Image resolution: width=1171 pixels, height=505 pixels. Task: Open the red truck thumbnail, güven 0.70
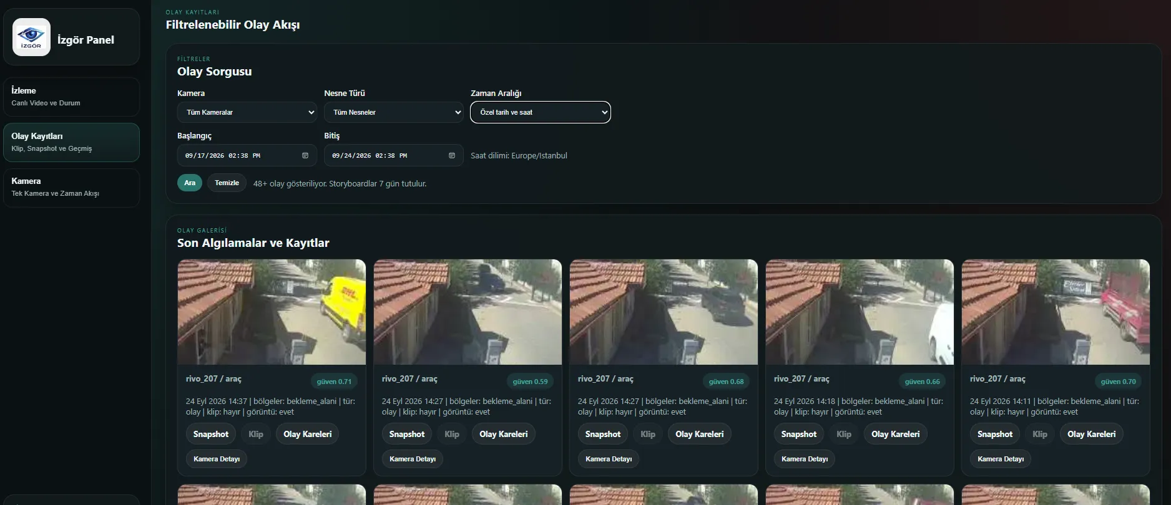[x=1056, y=312]
